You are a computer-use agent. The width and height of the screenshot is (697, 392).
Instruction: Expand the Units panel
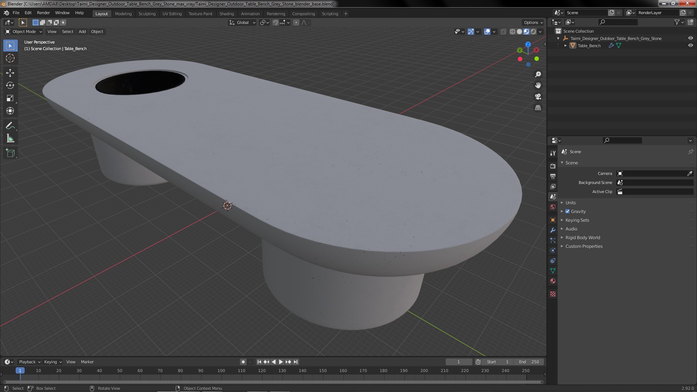point(570,203)
